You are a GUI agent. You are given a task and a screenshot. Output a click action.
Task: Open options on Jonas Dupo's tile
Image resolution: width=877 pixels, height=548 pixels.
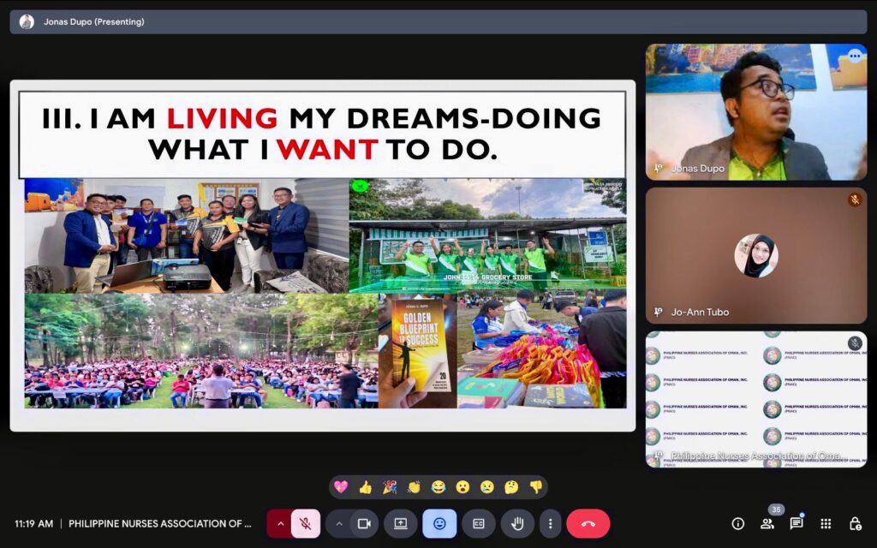(x=854, y=57)
